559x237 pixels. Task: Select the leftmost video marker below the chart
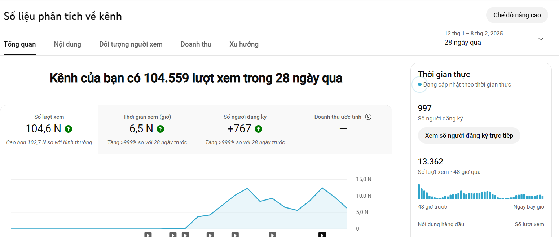[148, 234]
